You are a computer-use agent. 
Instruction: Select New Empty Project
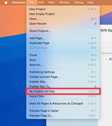pos(63,14)
